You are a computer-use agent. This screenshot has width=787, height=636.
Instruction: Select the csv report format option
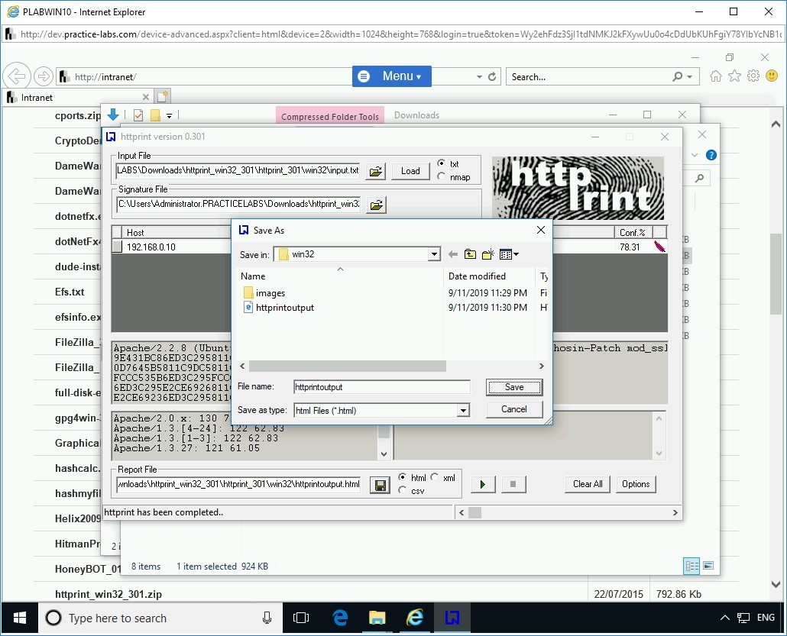(403, 492)
